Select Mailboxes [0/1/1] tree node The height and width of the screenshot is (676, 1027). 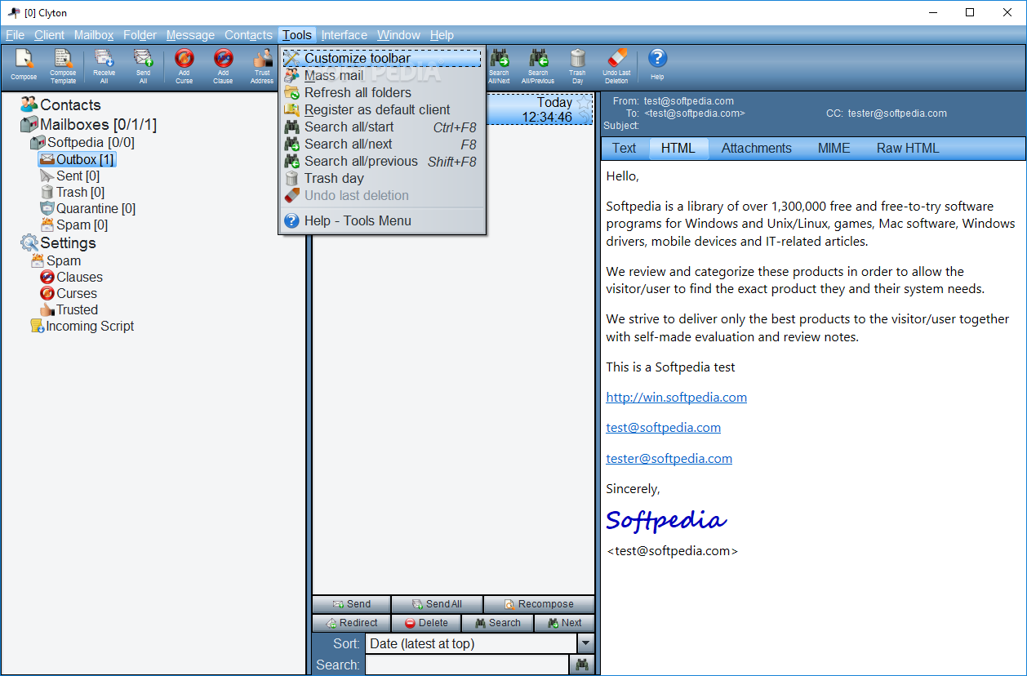88,125
